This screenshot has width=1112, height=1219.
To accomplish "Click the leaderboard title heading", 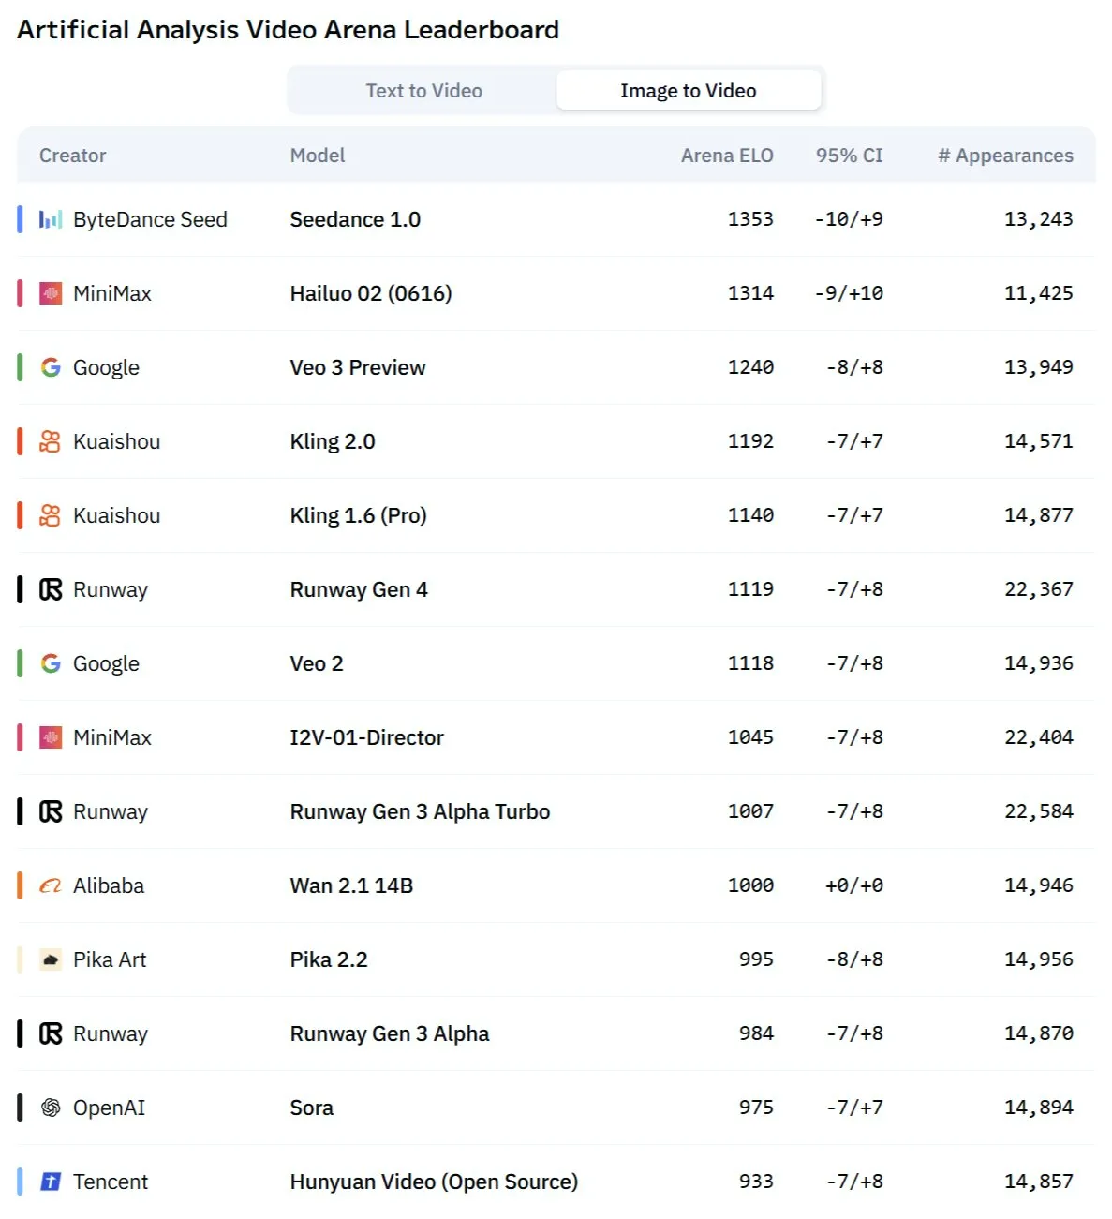I will (288, 30).
